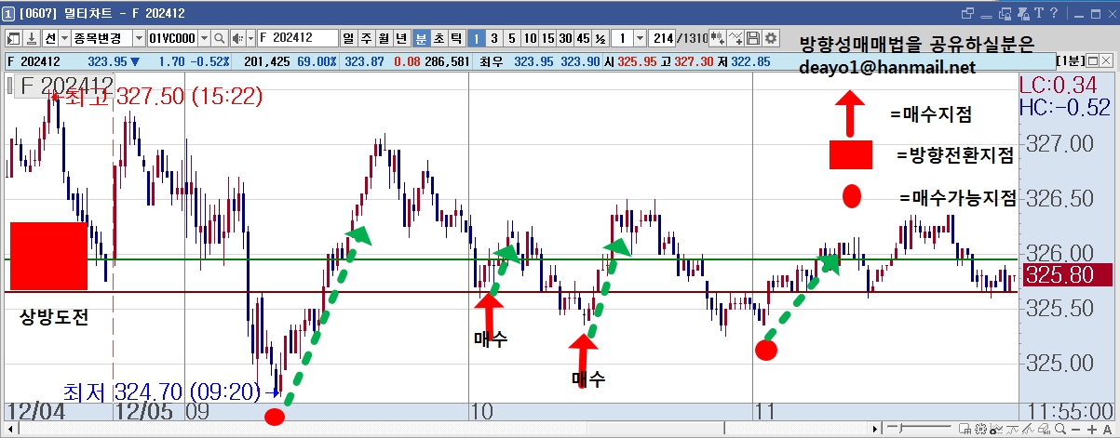Click the window link icon in title bar

coord(966,13)
